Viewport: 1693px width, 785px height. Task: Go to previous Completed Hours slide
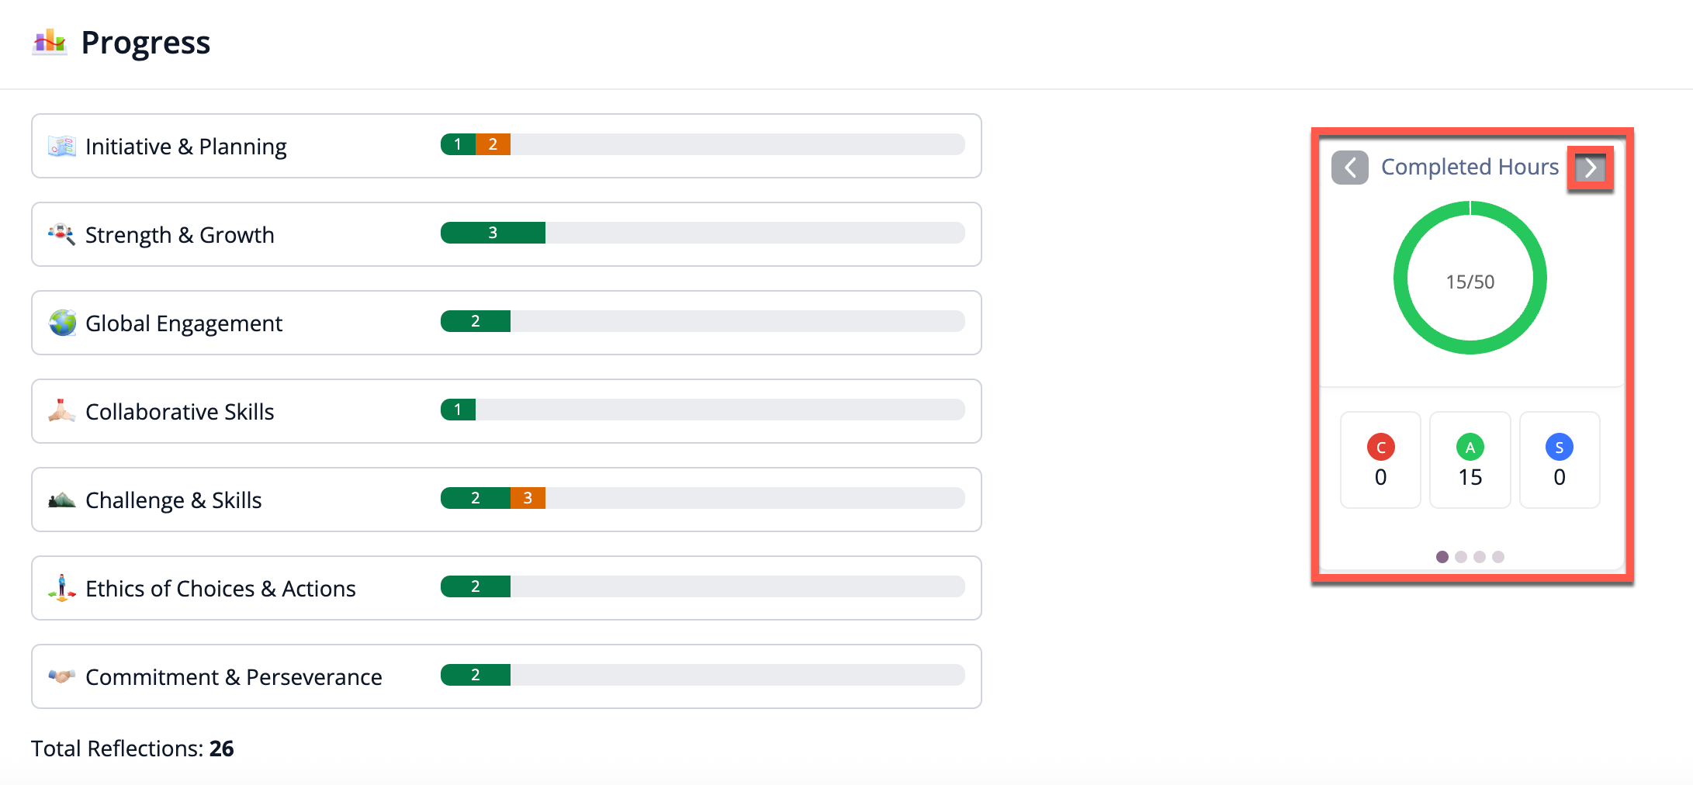point(1350,168)
